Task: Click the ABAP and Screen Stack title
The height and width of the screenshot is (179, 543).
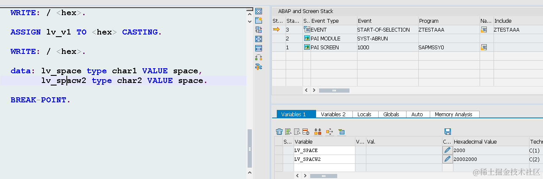Action: (x=306, y=11)
